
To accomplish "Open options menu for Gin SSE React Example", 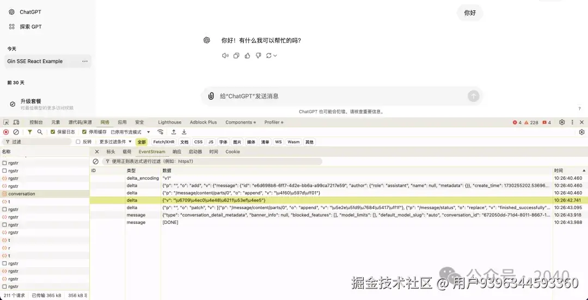I will point(85,61).
